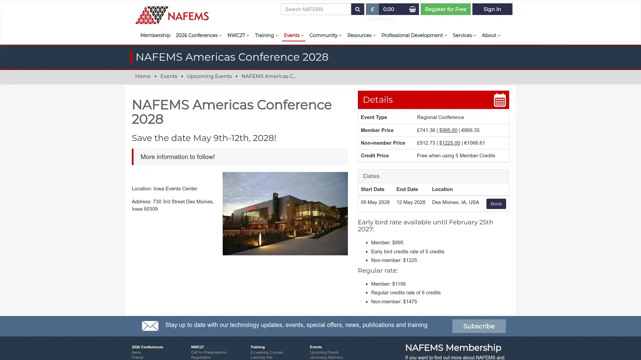
Task: Open the pound currency selector
Action: [372, 9]
